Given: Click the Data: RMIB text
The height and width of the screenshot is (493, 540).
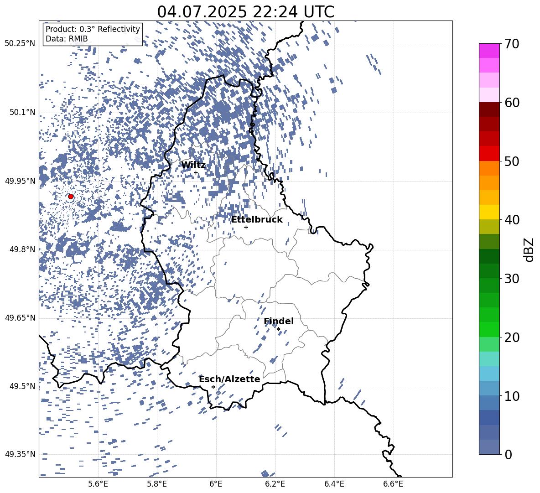Looking at the screenshot, I should tap(67, 39).
